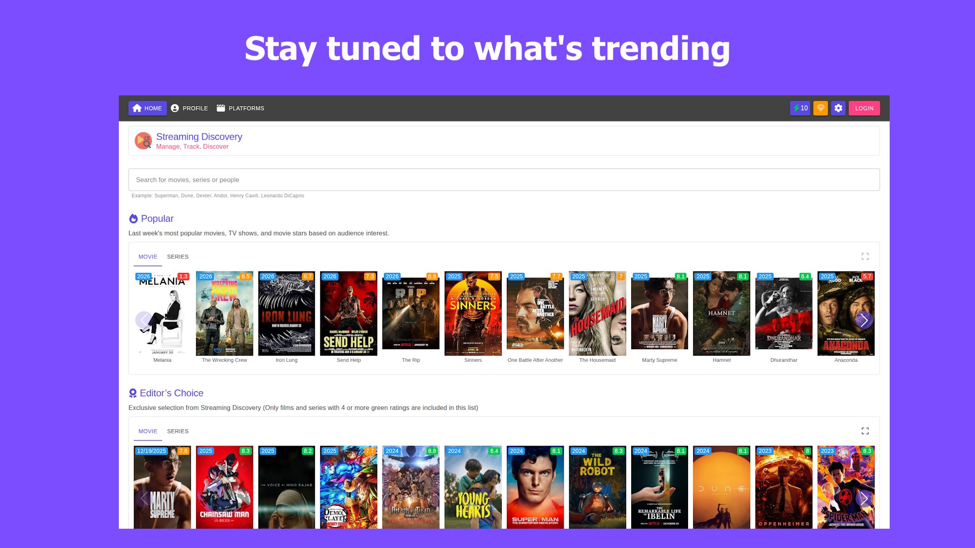975x548 pixels.
Task: Open the Anaconda poster
Action: pos(846,314)
